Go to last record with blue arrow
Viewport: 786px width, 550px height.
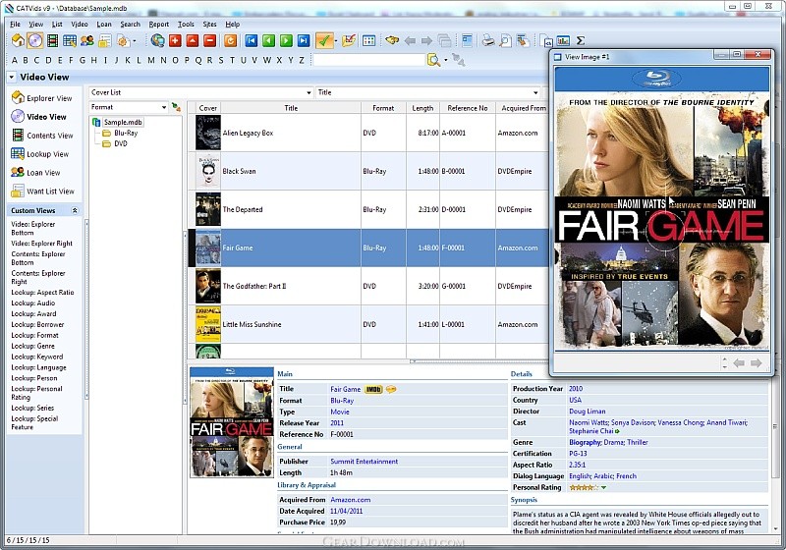(304, 40)
